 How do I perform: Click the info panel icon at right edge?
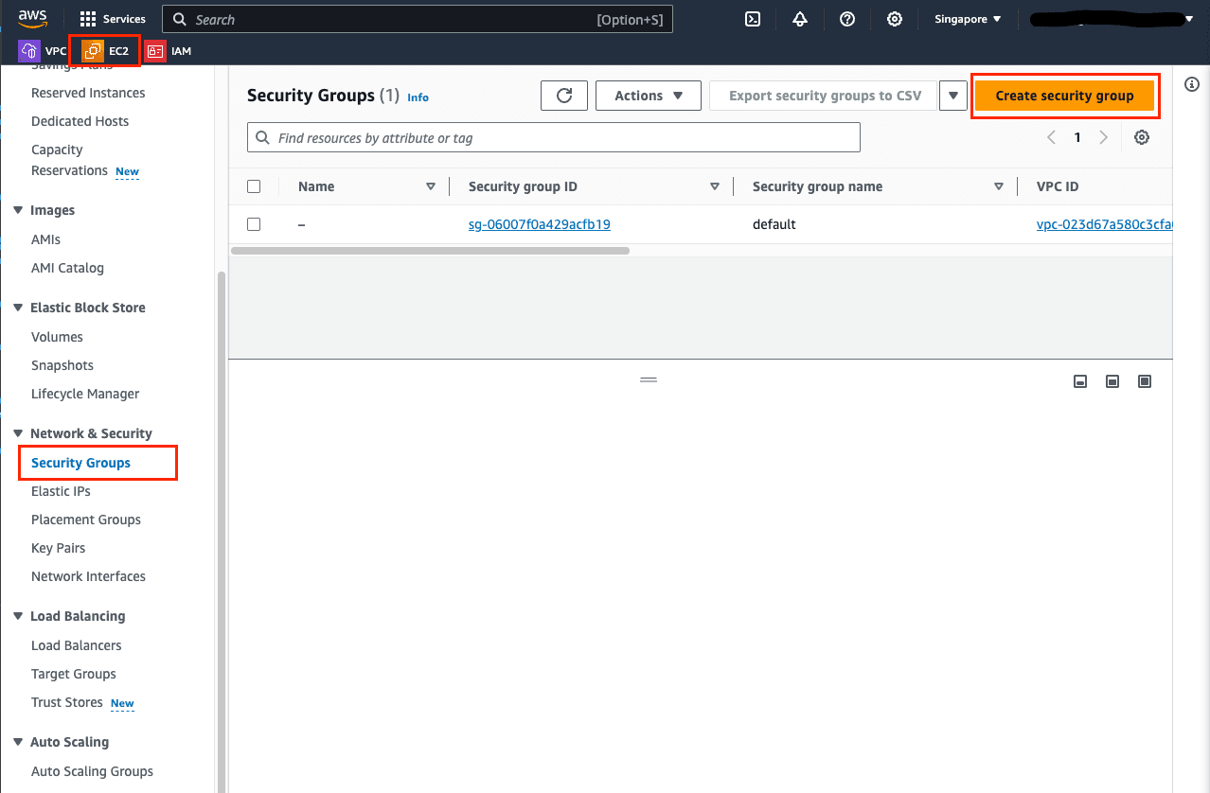click(1192, 85)
